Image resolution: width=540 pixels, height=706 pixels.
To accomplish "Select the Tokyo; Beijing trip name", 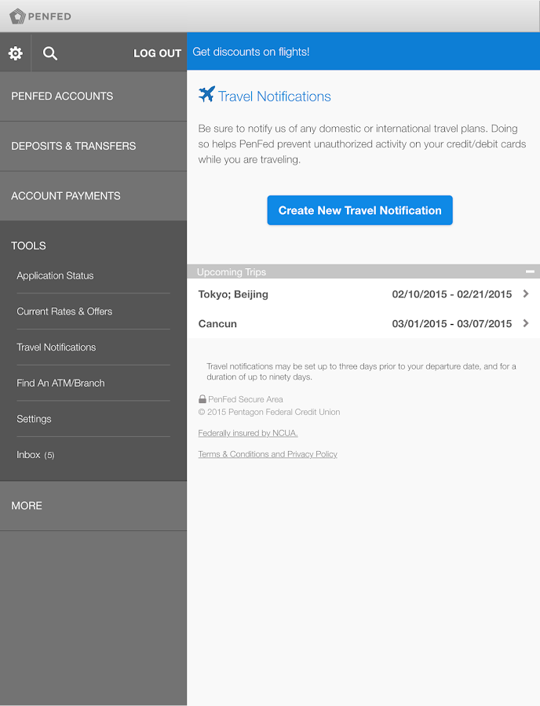I will [233, 294].
